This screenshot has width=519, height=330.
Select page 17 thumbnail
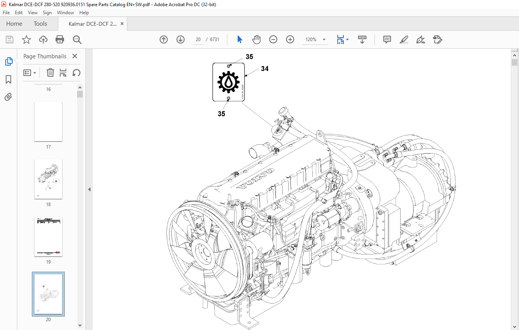click(x=48, y=122)
